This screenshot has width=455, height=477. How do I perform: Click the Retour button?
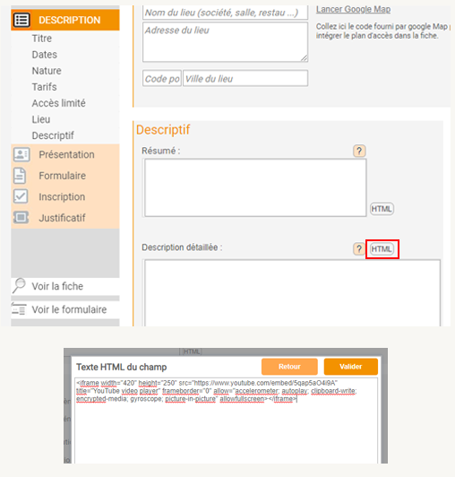(289, 367)
